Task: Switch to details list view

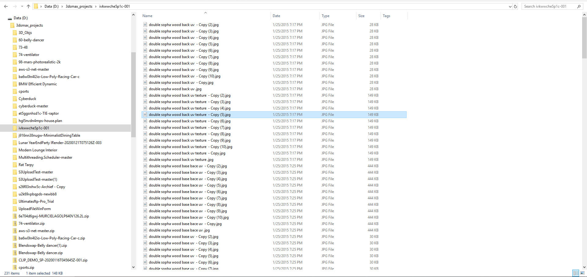Action: 576,273
